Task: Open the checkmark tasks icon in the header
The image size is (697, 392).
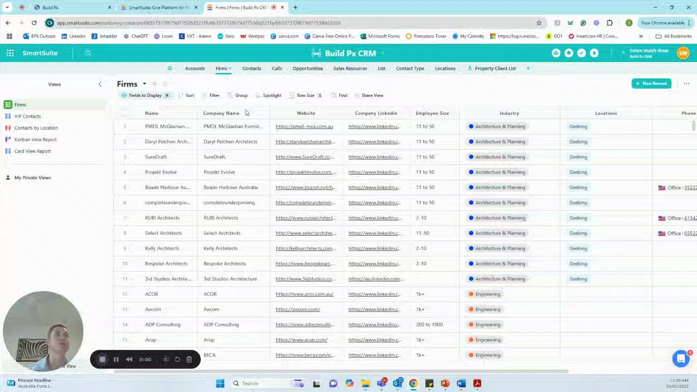Action: 582,53
